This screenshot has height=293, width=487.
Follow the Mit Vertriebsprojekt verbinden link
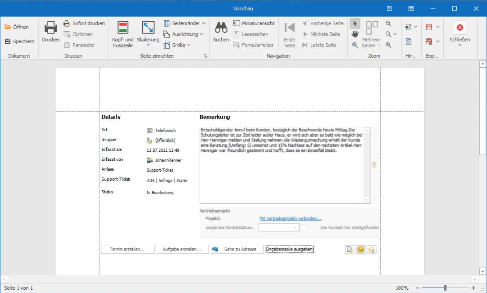click(291, 218)
